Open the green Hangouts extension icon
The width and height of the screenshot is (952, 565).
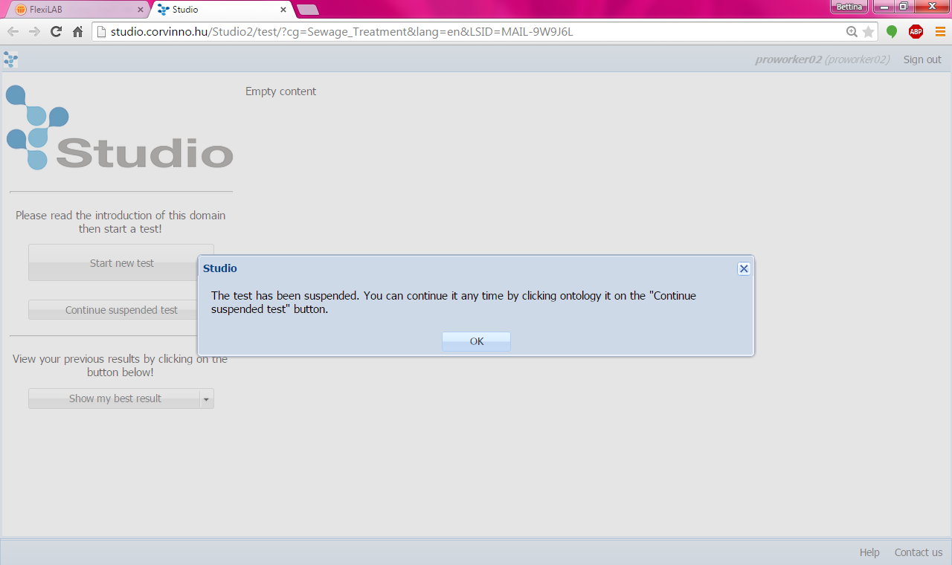(892, 31)
